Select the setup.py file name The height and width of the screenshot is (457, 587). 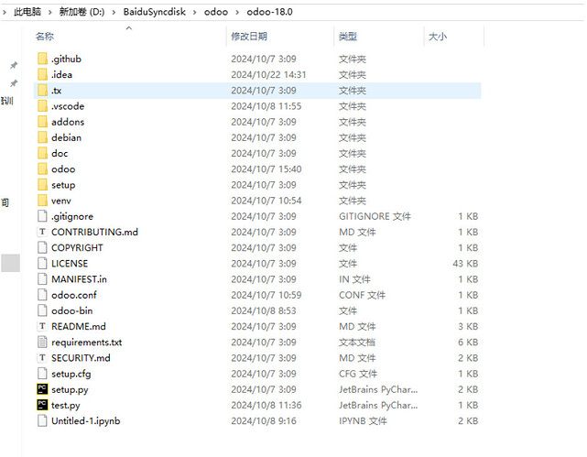point(70,389)
